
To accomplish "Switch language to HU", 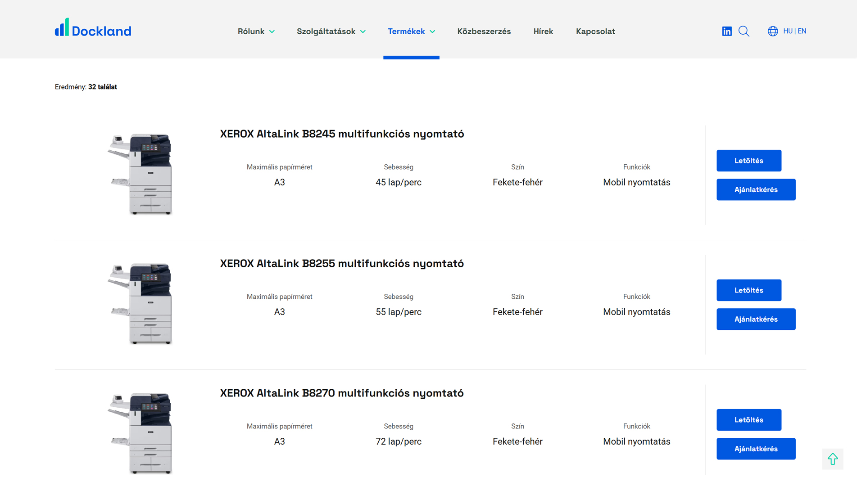I will 788,31.
